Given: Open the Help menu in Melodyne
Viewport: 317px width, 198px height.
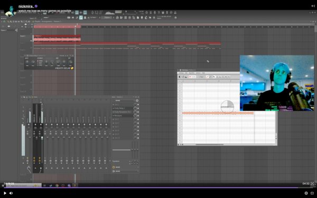Looking at the screenshot, I should pos(203,73).
